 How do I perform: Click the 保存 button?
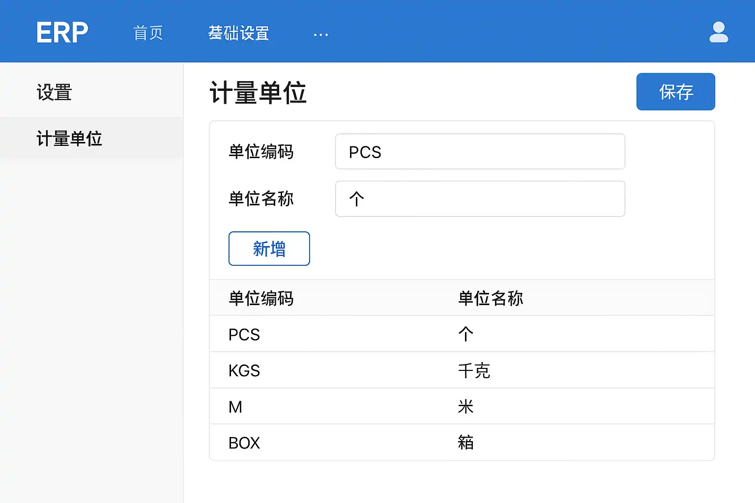coord(675,92)
